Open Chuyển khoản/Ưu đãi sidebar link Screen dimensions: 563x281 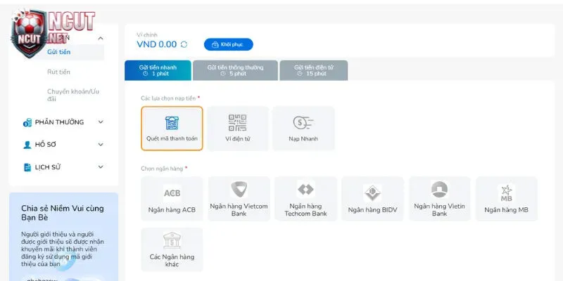(x=73, y=95)
